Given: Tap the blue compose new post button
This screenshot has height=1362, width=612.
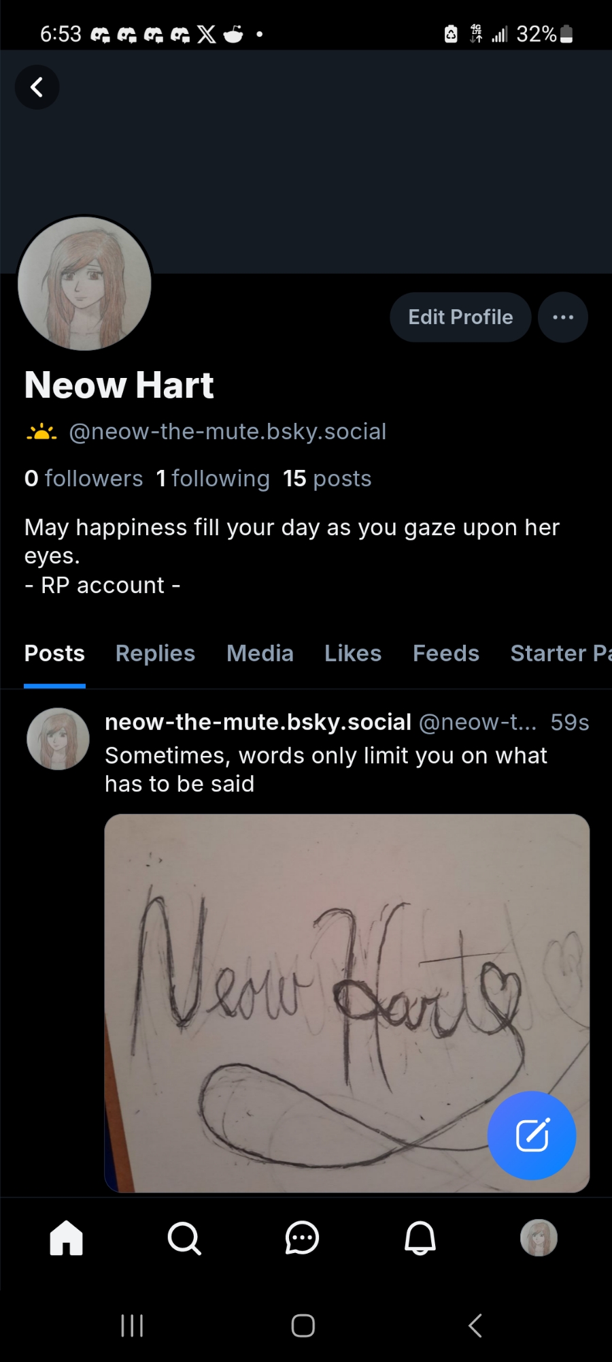Looking at the screenshot, I should pos(532,1135).
